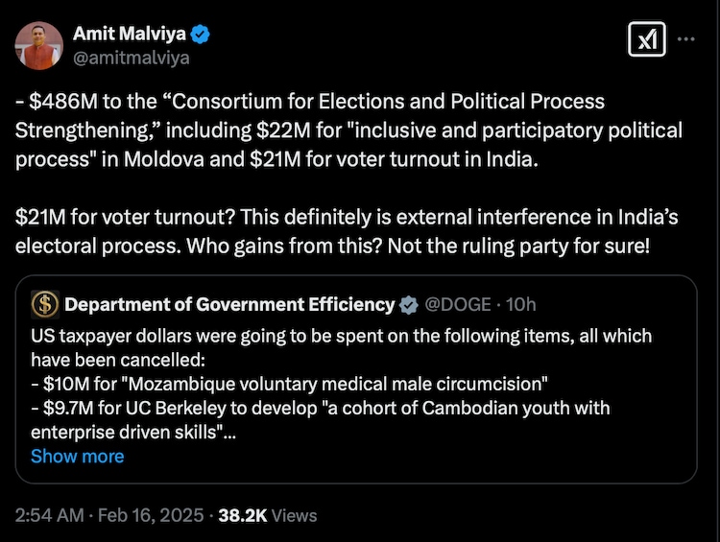
Task: View the 38.2K Views count
Action: pyautogui.click(x=267, y=515)
